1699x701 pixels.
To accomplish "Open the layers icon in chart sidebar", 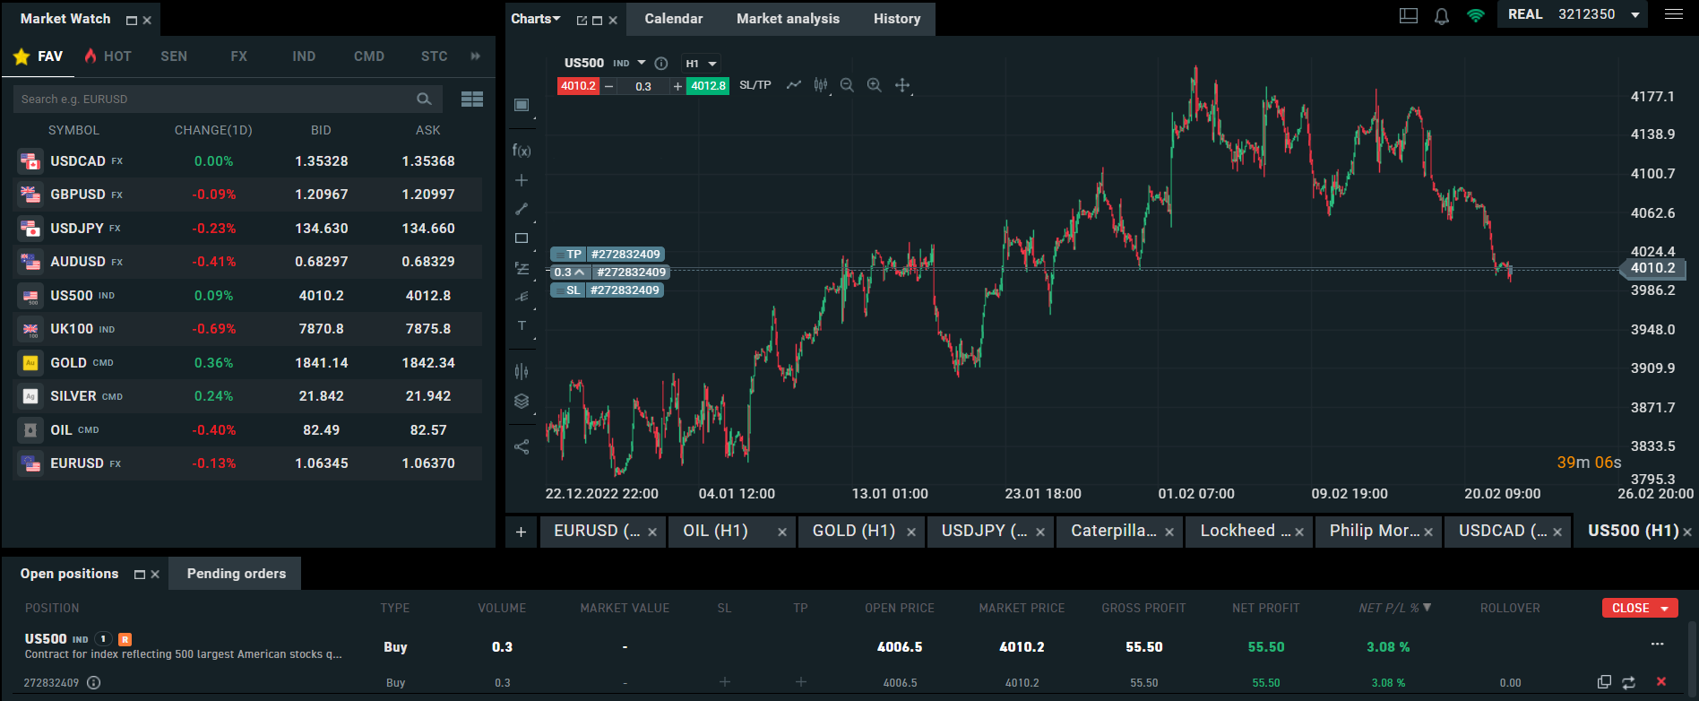I will click(x=522, y=401).
